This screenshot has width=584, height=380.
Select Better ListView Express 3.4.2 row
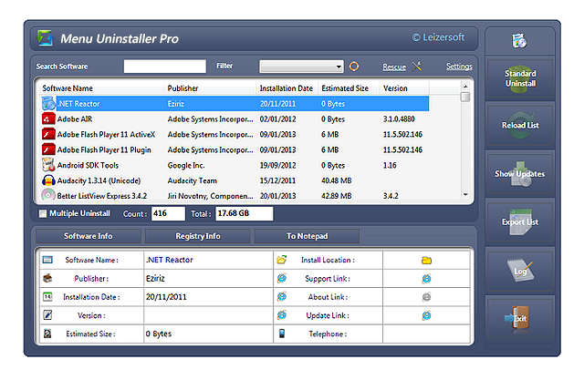[235, 196]
